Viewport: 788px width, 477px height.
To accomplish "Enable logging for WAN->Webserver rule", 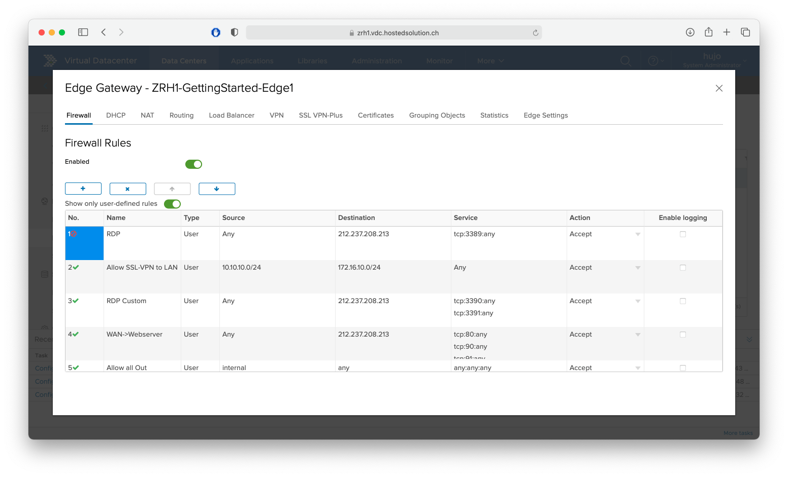I will pyautogui.click(x=683, y=335).
